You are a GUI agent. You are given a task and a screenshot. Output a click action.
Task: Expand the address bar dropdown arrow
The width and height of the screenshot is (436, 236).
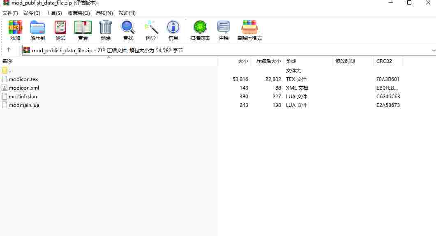point(433,51)
